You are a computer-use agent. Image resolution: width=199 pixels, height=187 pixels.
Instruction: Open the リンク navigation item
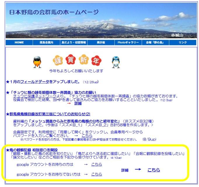pos(183,43)
